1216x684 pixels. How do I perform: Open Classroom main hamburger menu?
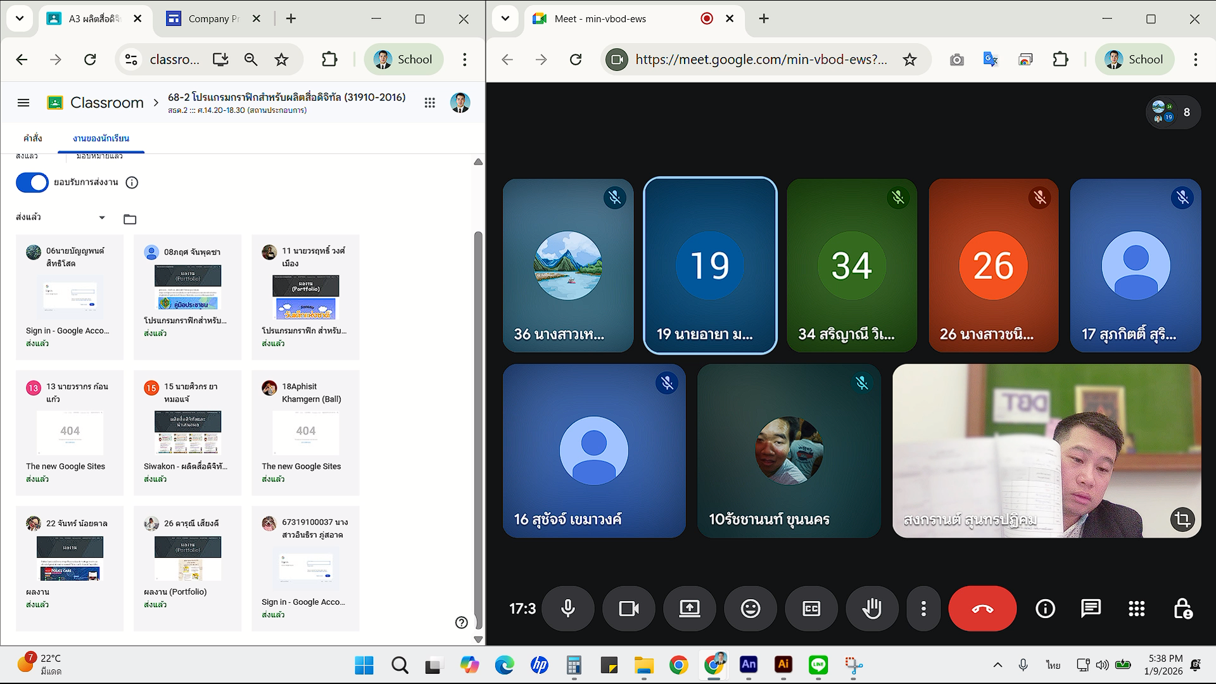click(23, 103)
